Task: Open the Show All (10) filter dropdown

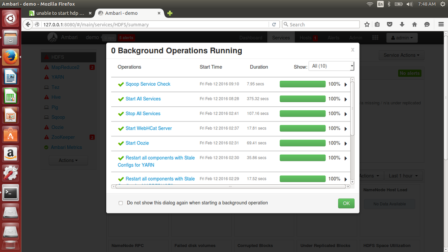Action: pos(331,66)
